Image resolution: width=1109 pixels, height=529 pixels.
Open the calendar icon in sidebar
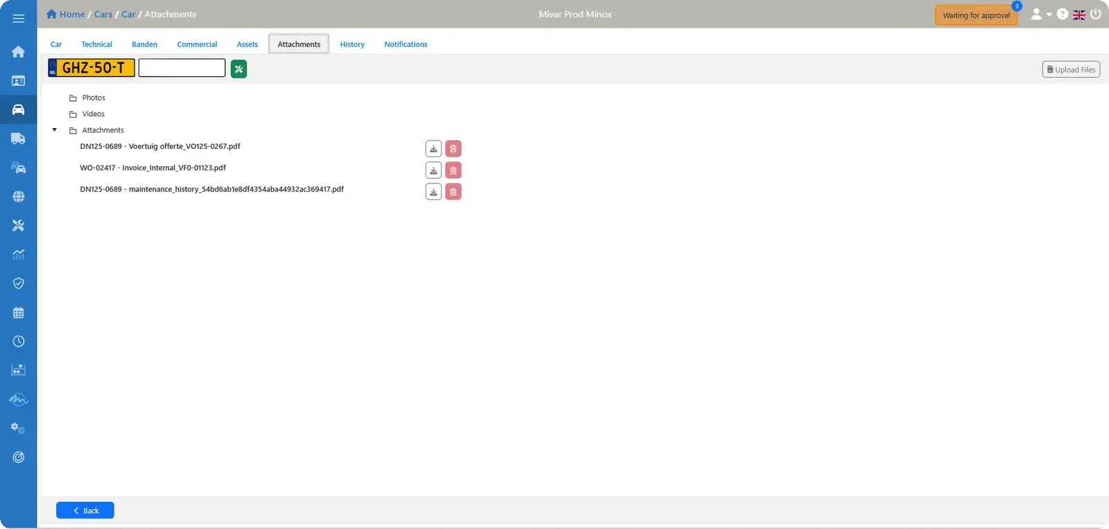click(x=19, y=313)
